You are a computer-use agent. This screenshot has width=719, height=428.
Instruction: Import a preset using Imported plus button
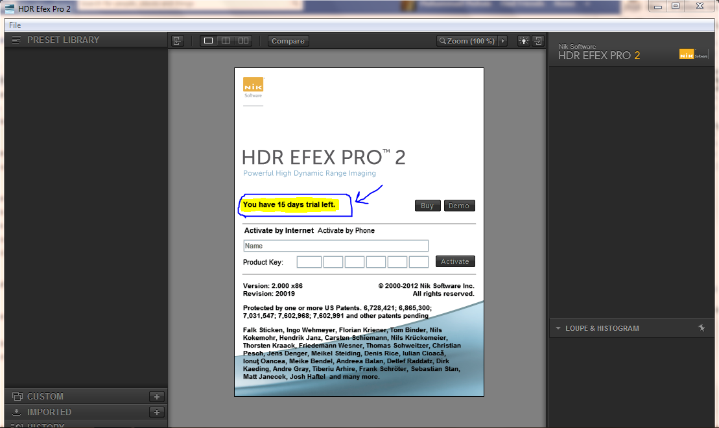(157, 412)
